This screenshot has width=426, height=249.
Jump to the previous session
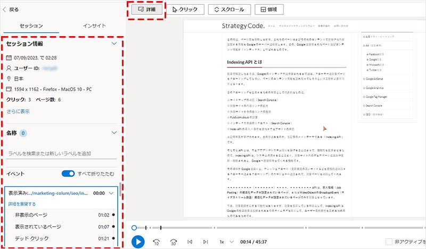pyautogui.click(x=189, y=242)
